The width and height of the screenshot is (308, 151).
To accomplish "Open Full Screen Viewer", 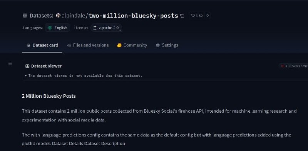I will pos(295,66).
